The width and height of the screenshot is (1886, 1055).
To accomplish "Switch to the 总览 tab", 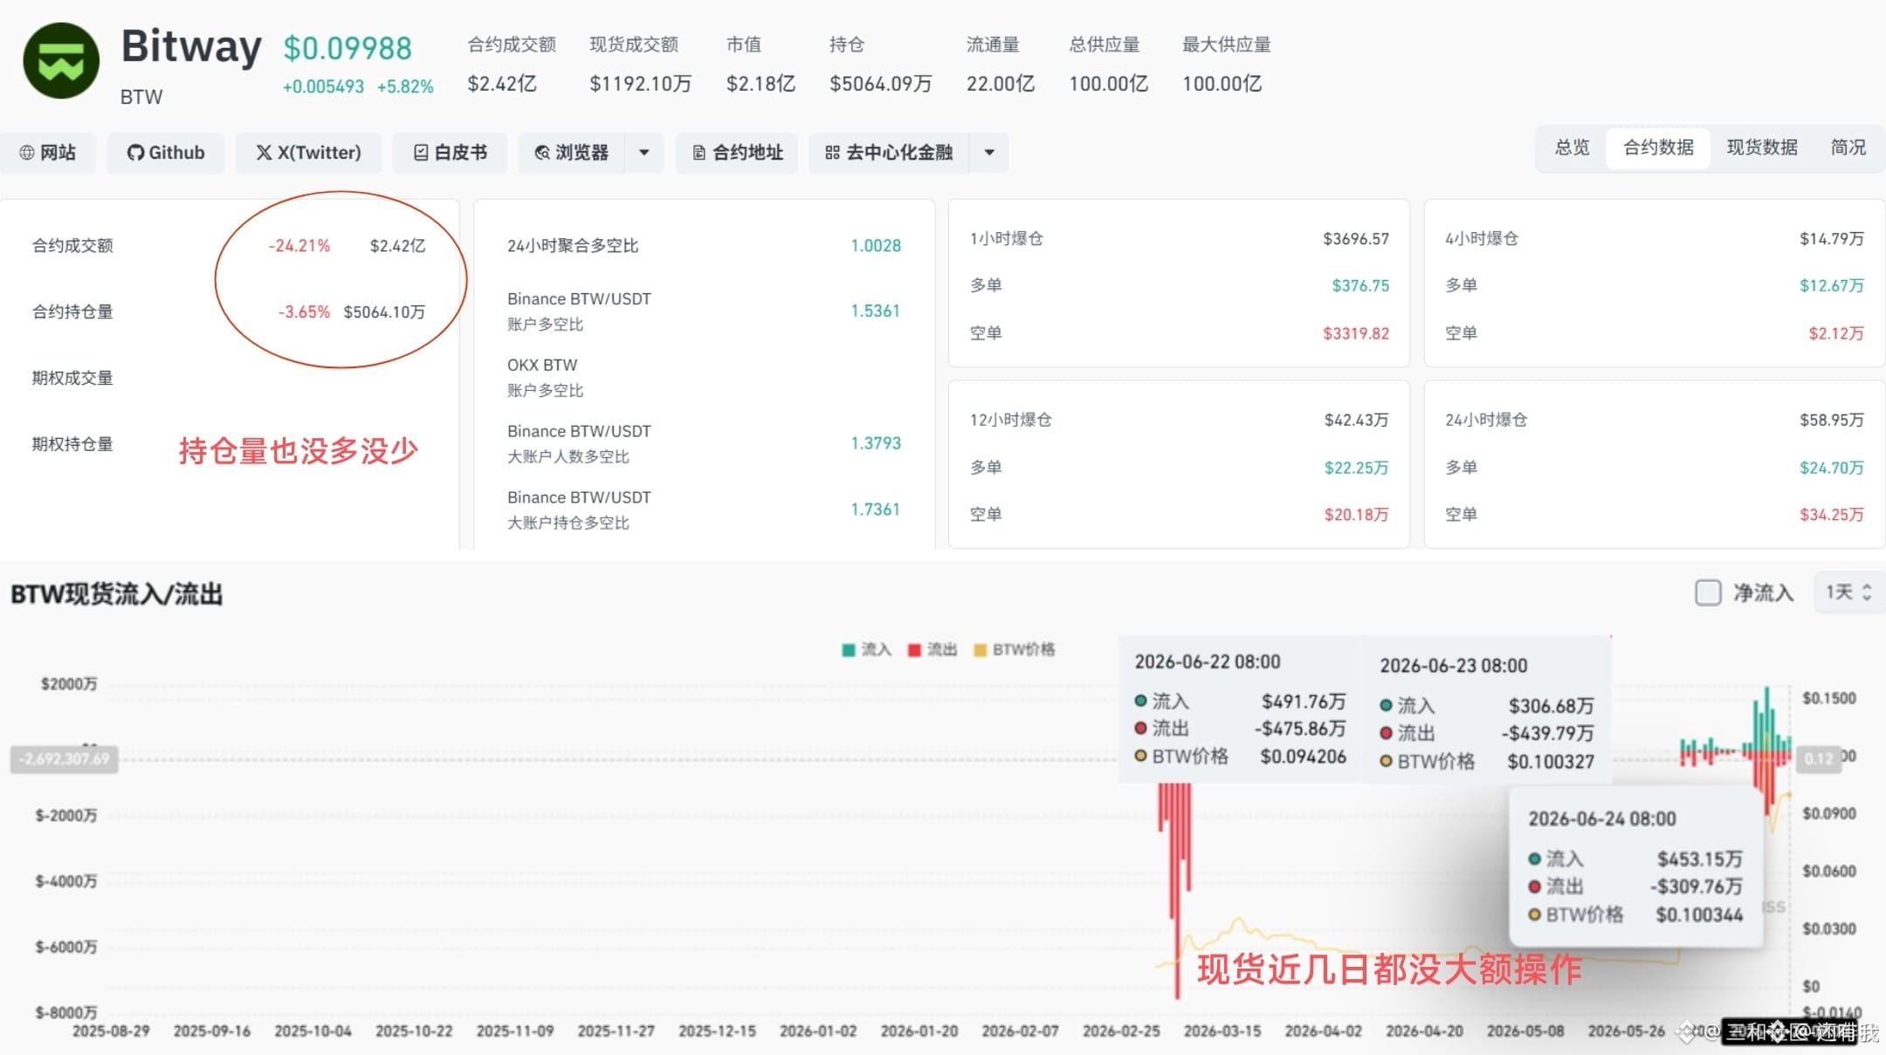I will tap(1572, 147).
